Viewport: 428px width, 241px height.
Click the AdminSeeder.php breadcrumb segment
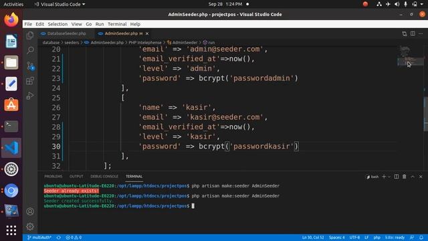pos(104,43)
